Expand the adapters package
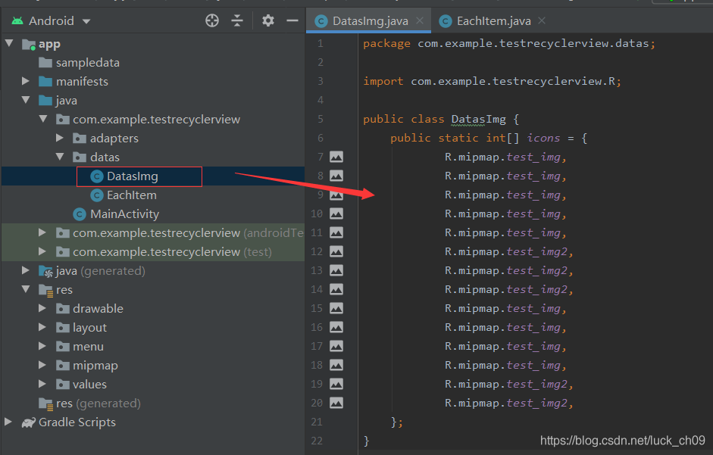The width and height of the screenshot is (713, 455). tap(60, 138)
